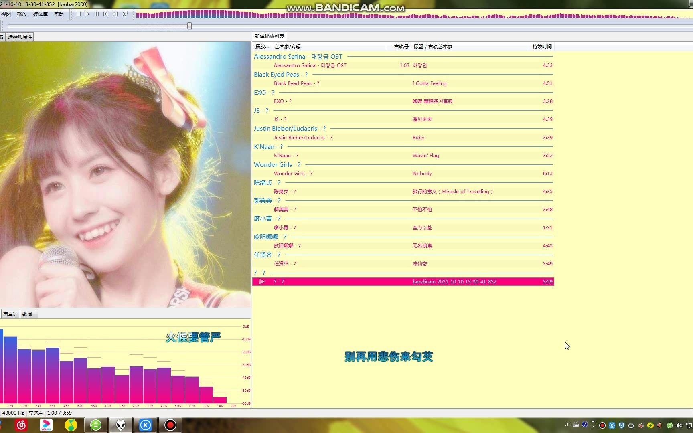Open QQ Music from the taskbar
This screenshot has height=433, width=693.
pyautogui.click(x=71, y=425)
